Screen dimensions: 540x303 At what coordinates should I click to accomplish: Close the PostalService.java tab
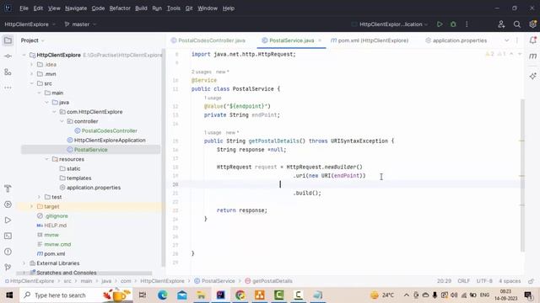tap(320, 40)
